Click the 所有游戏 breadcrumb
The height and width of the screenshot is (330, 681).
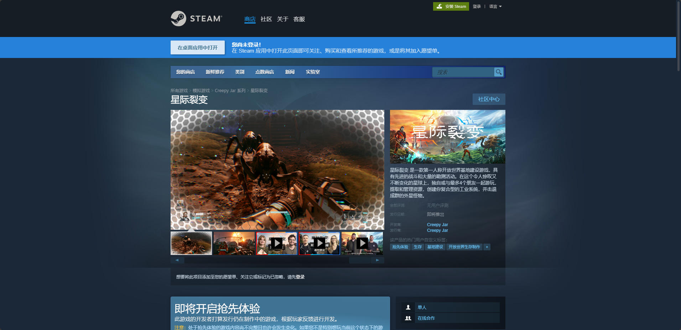tap(179, 91)
